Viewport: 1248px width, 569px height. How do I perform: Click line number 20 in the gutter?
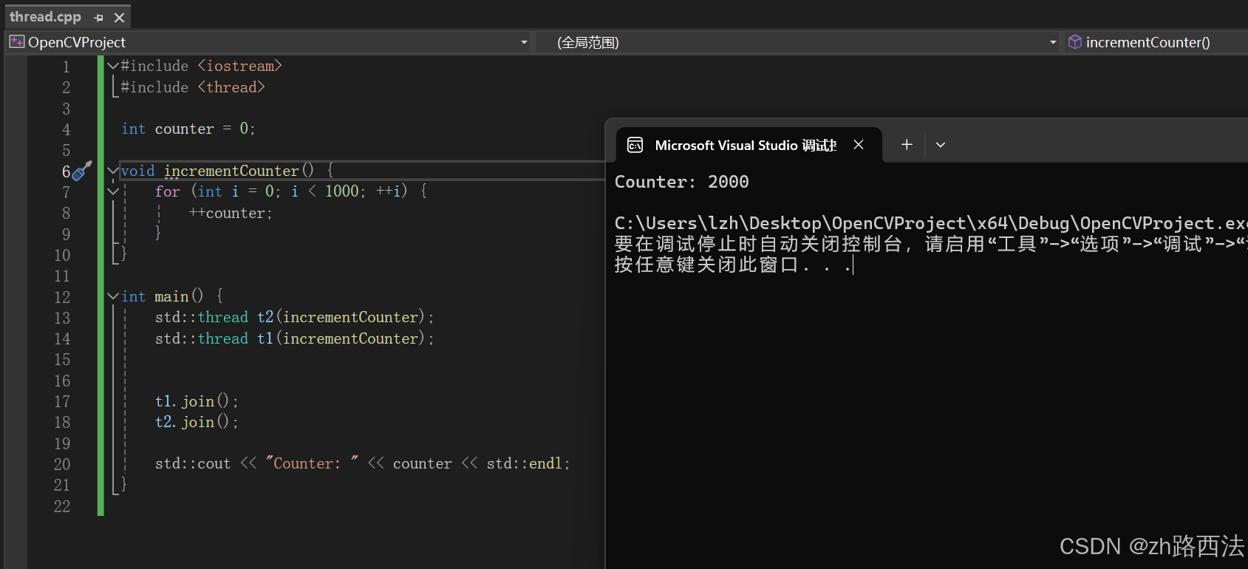[x=62, y=464]
